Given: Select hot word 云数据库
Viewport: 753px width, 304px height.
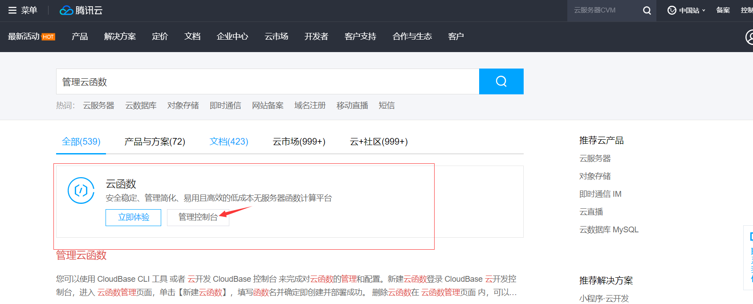Looking at the screenshot, I should click(141, 105).
